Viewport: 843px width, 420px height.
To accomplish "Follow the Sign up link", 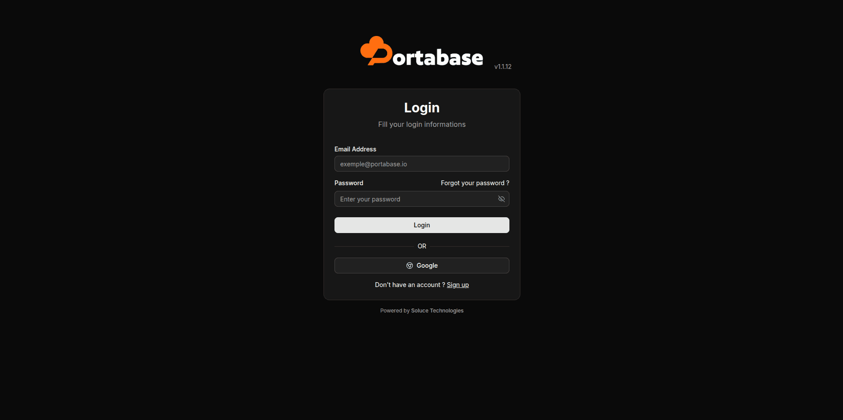I will click(458, 284).
